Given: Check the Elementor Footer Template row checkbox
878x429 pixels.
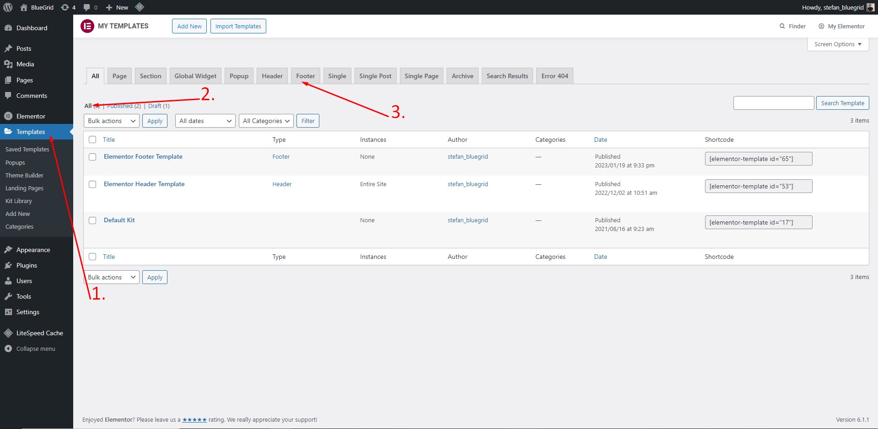Looking at the screenshot, I should tap(92, 157).
